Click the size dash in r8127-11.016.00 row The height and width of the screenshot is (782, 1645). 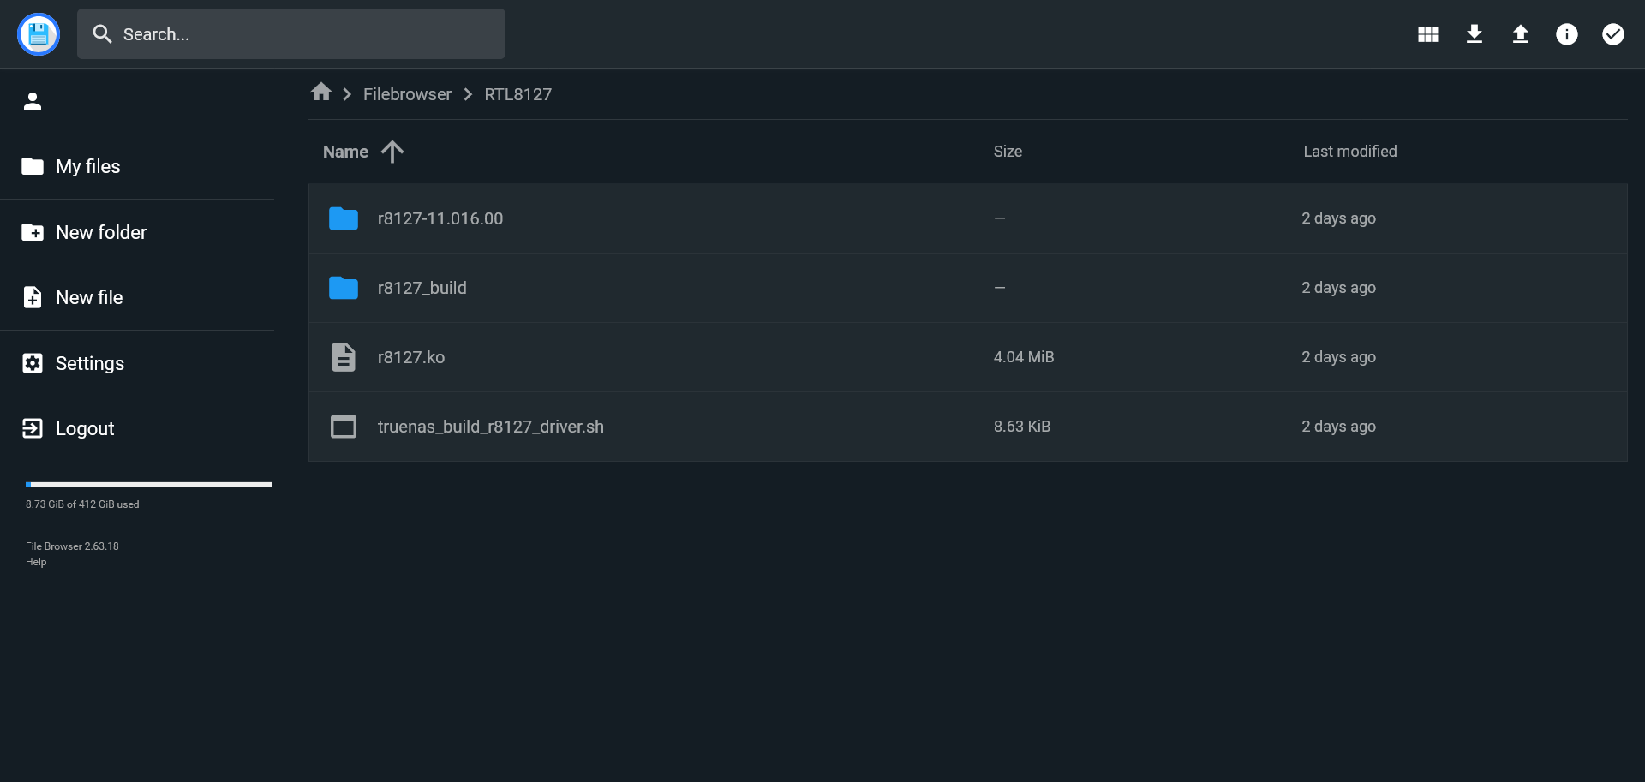coord(1000,218)
